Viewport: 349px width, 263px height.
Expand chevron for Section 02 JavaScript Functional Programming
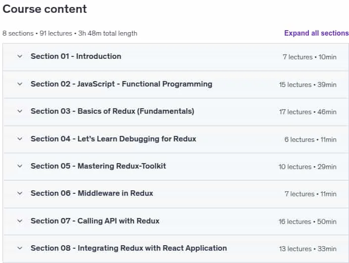pos(20,84)
